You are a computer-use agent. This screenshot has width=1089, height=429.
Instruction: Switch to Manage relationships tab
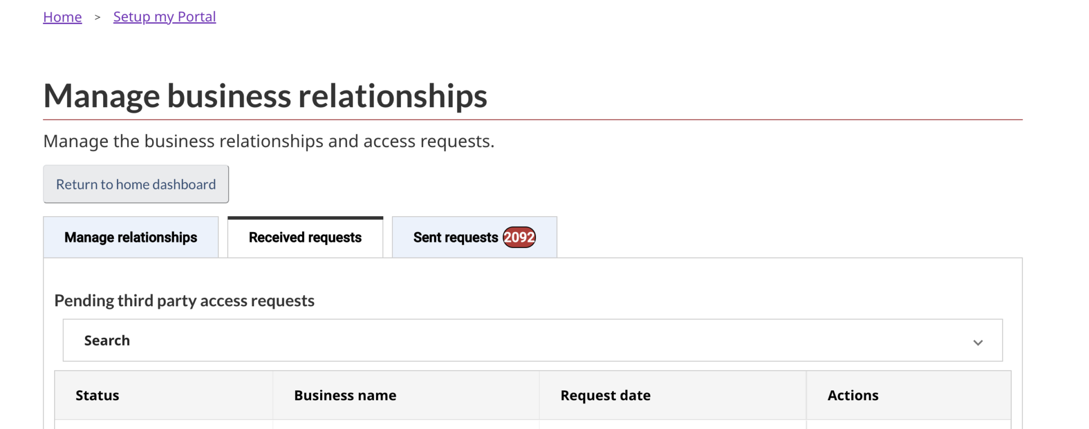131,237
